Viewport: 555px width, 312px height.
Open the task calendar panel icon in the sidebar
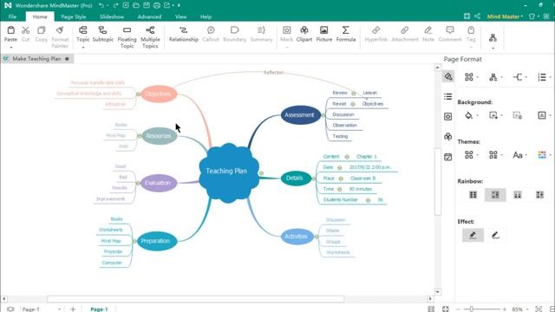click(448, 157)
